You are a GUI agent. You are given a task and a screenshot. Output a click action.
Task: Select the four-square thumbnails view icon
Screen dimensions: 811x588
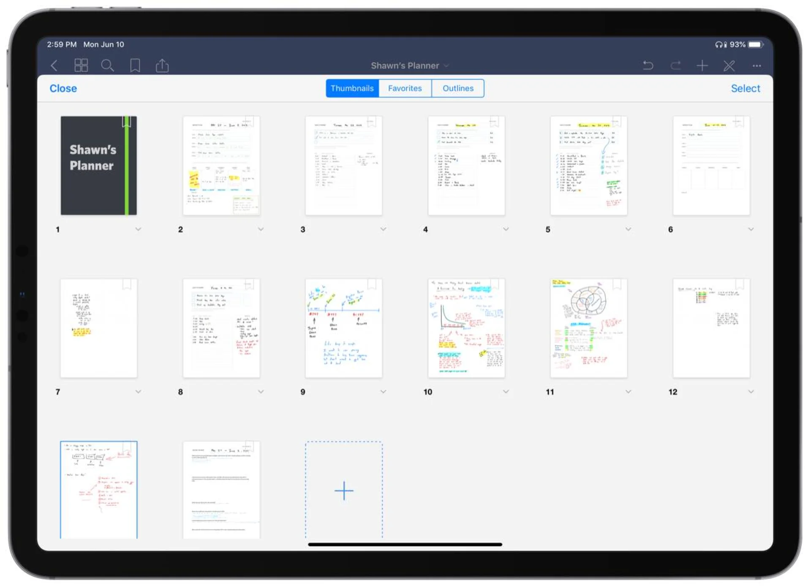pos(81,65)
